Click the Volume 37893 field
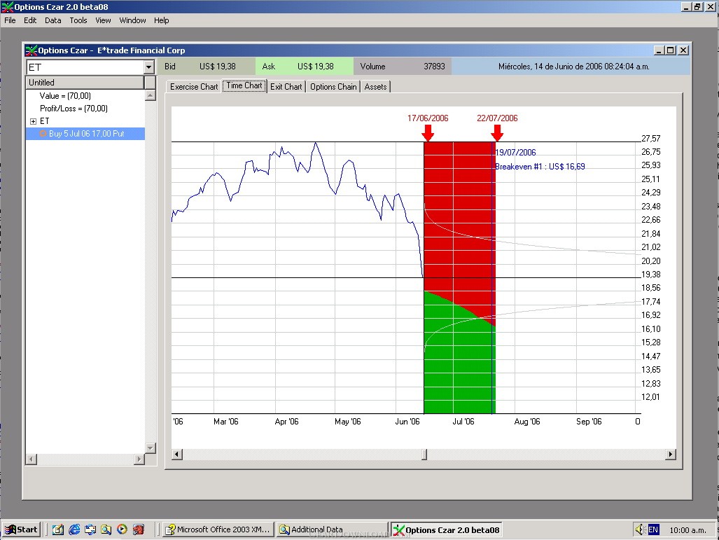 [x=403, y=67]
